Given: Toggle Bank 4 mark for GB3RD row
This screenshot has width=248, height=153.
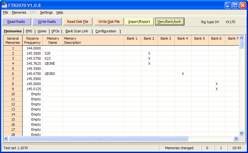Looking at the screenshot, I should point(183,74).
